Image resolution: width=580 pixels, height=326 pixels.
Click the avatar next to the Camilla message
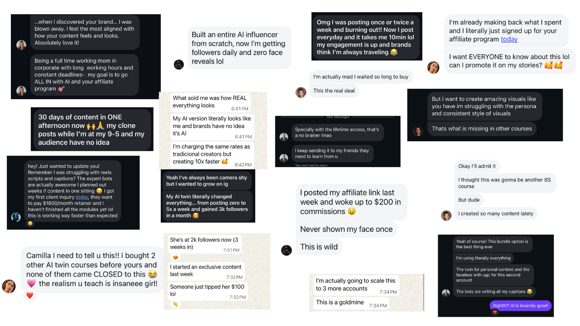[x=9, y=286]
